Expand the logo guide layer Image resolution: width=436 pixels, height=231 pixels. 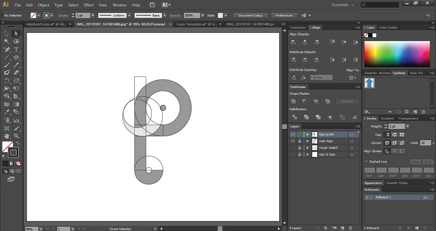pyautogui.click(x=308, y=134)
